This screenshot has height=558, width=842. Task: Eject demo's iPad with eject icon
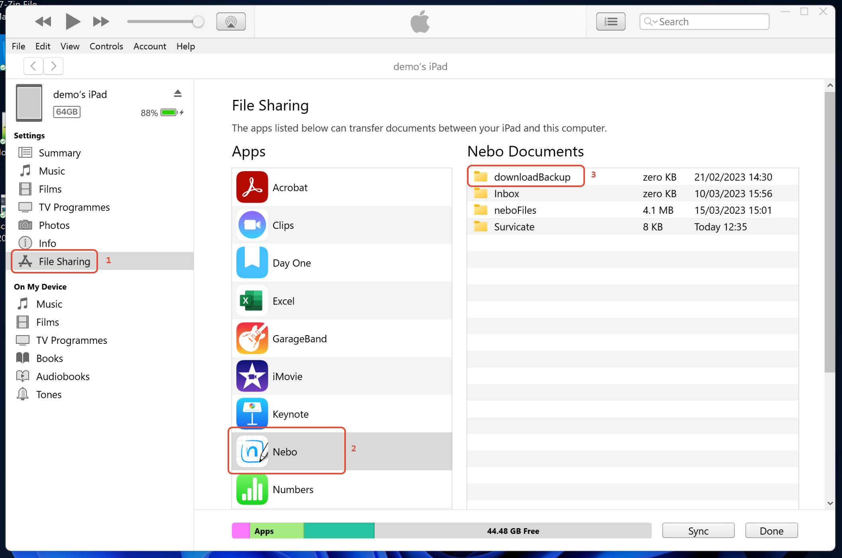(178, 94)
